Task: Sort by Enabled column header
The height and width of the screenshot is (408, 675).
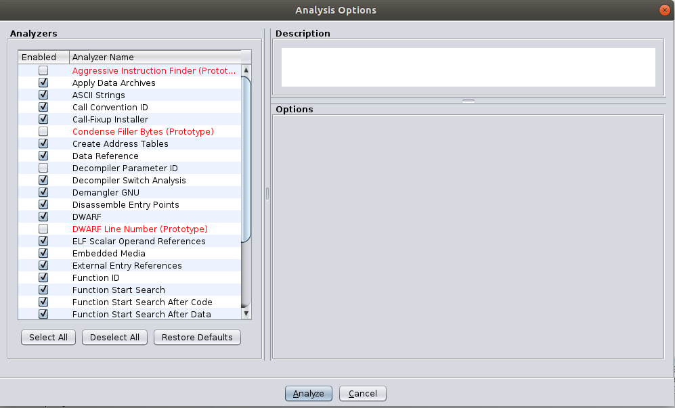Action: 43,58
